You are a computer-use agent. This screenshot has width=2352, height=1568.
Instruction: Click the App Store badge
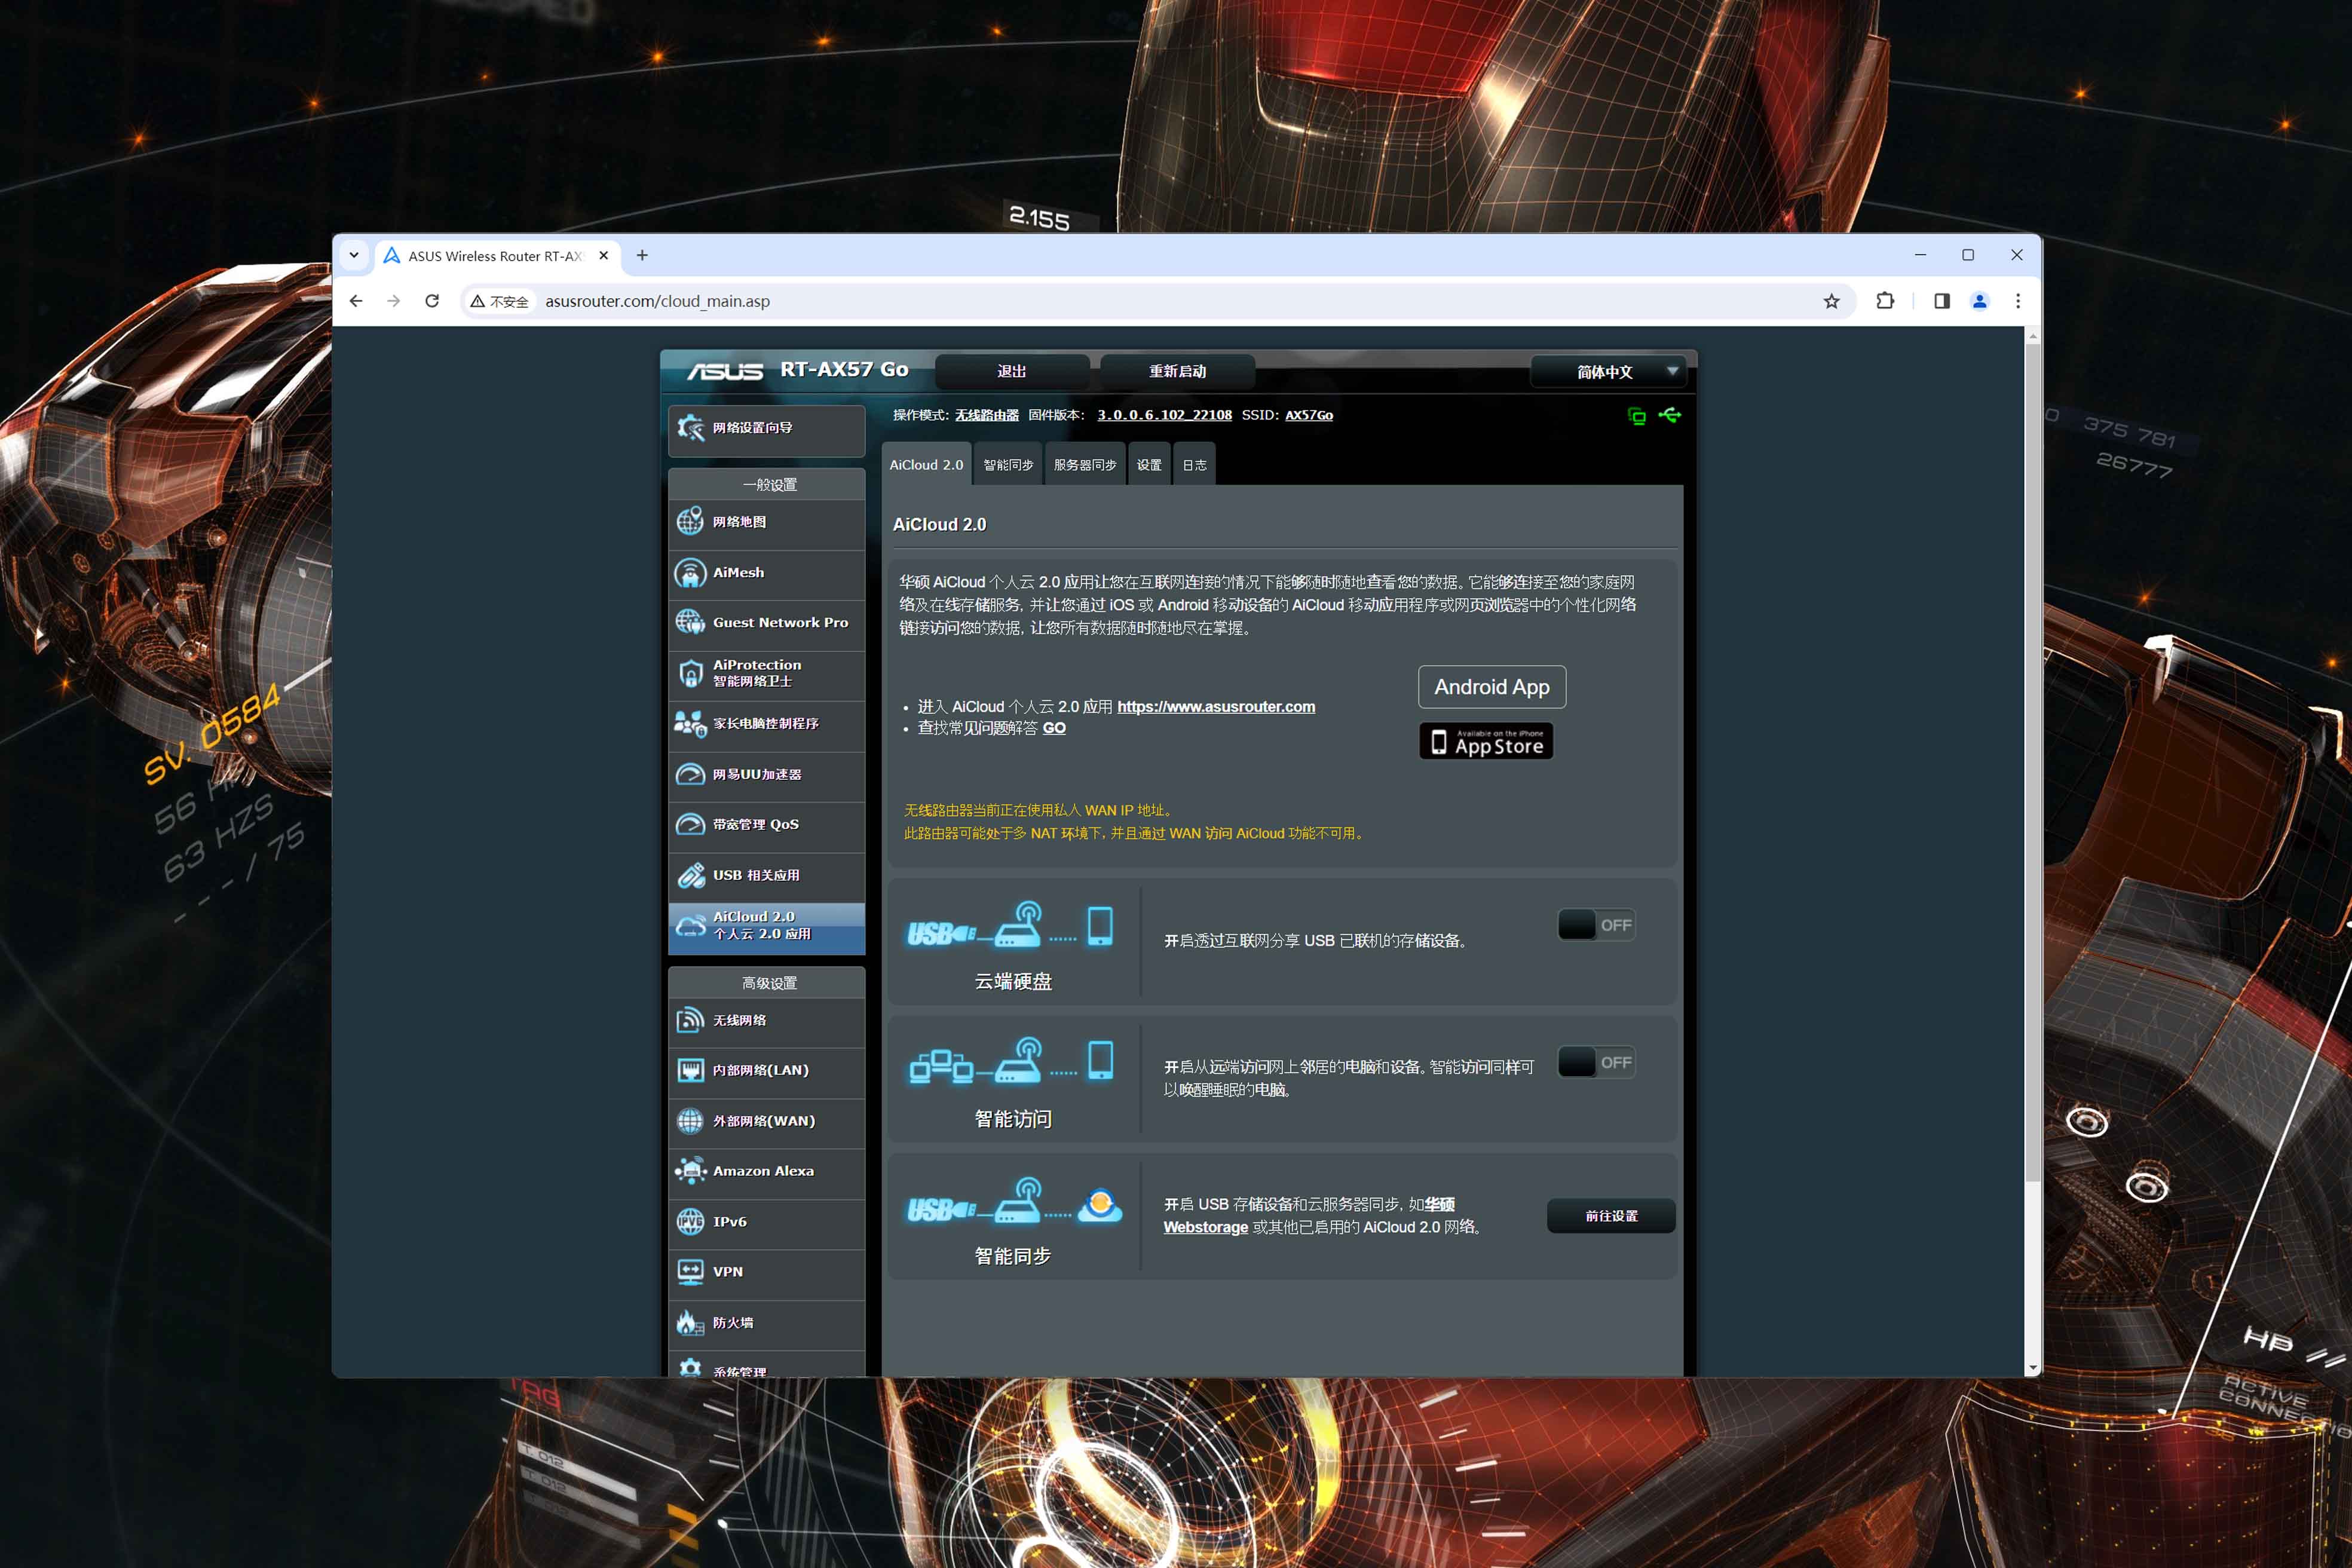click(1486, 741)
